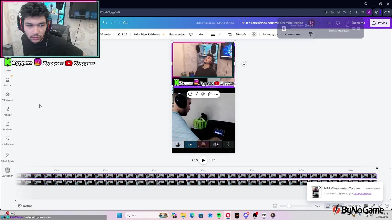The image size is (392, 220).
Task: Adjust corner rounding option
Action: [220, 35]
